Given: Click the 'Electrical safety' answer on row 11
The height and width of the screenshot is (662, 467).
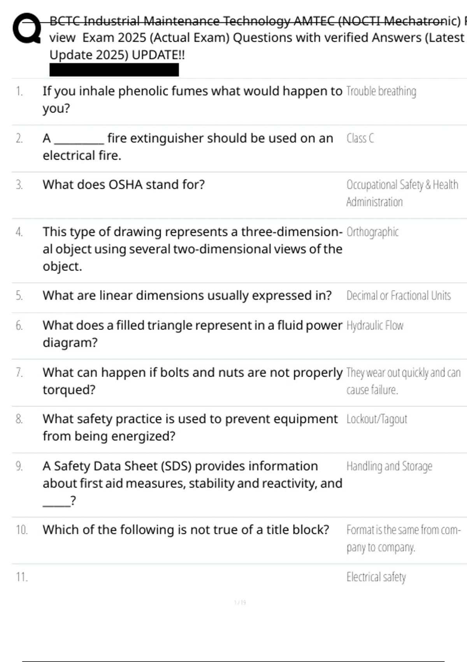Looking at the screenshot, I should pyautogui.click(x=376, y=577).
